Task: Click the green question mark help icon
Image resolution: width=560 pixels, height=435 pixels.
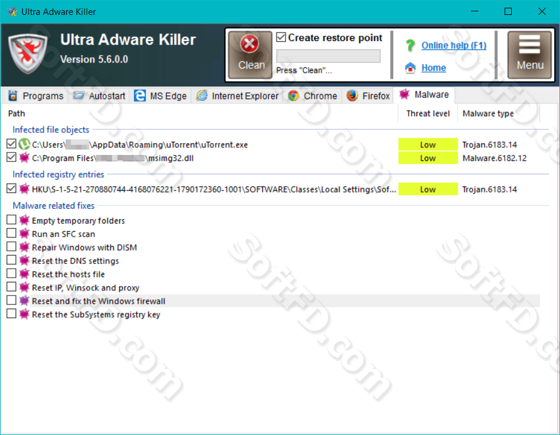Action: click(x=410, y=45)
